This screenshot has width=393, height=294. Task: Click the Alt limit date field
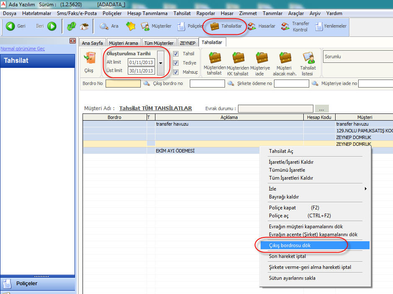pos(141,62)
